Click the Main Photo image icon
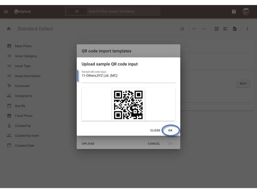257x193 pixels. coord(9,46)
